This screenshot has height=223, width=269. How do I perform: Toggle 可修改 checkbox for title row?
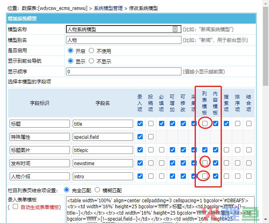[183, 124]
